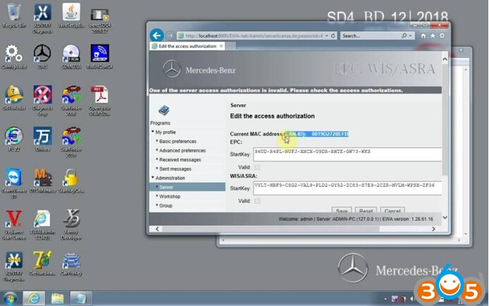Open the StartKeyCe... padlock icon
Viewport: 489px width, 306px height.
click(x=71, y=180)
